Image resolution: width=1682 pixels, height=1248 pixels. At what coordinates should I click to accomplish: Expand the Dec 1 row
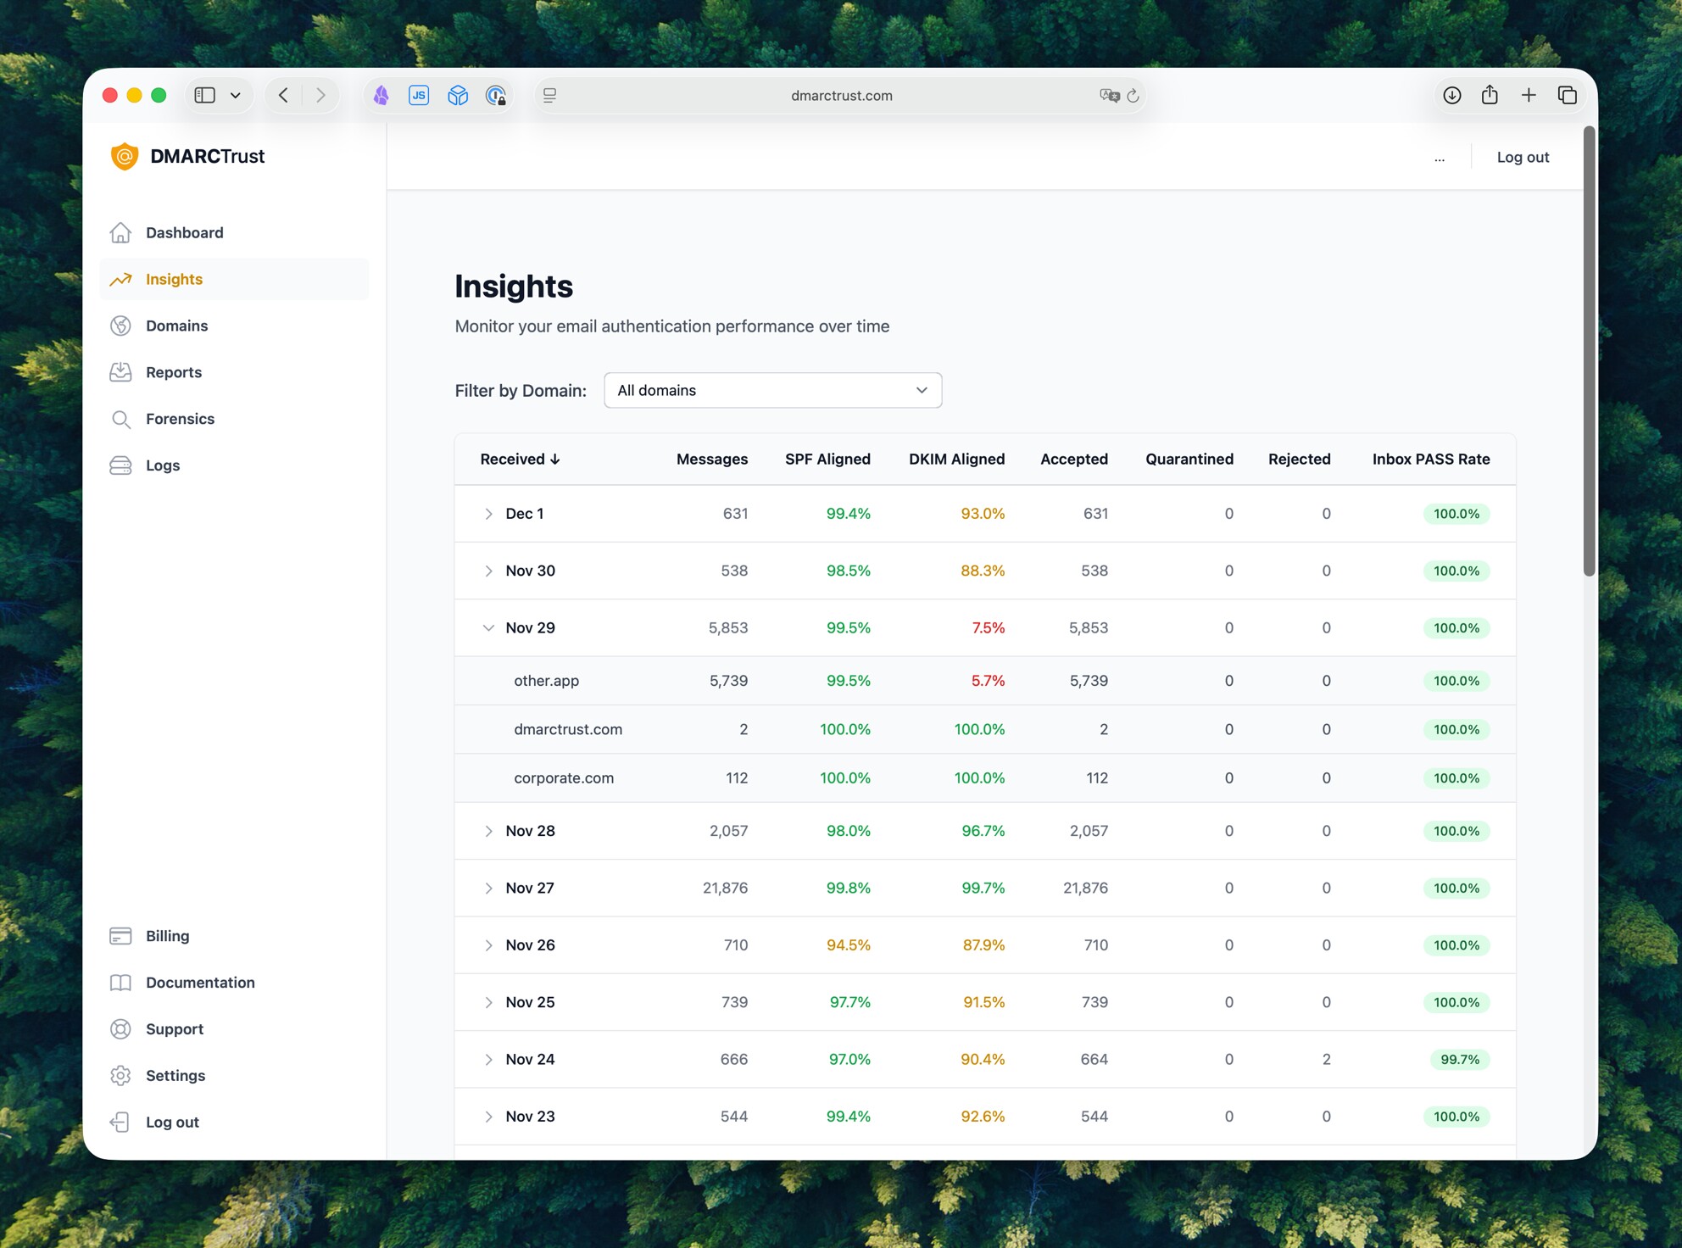tap(488, 514)
